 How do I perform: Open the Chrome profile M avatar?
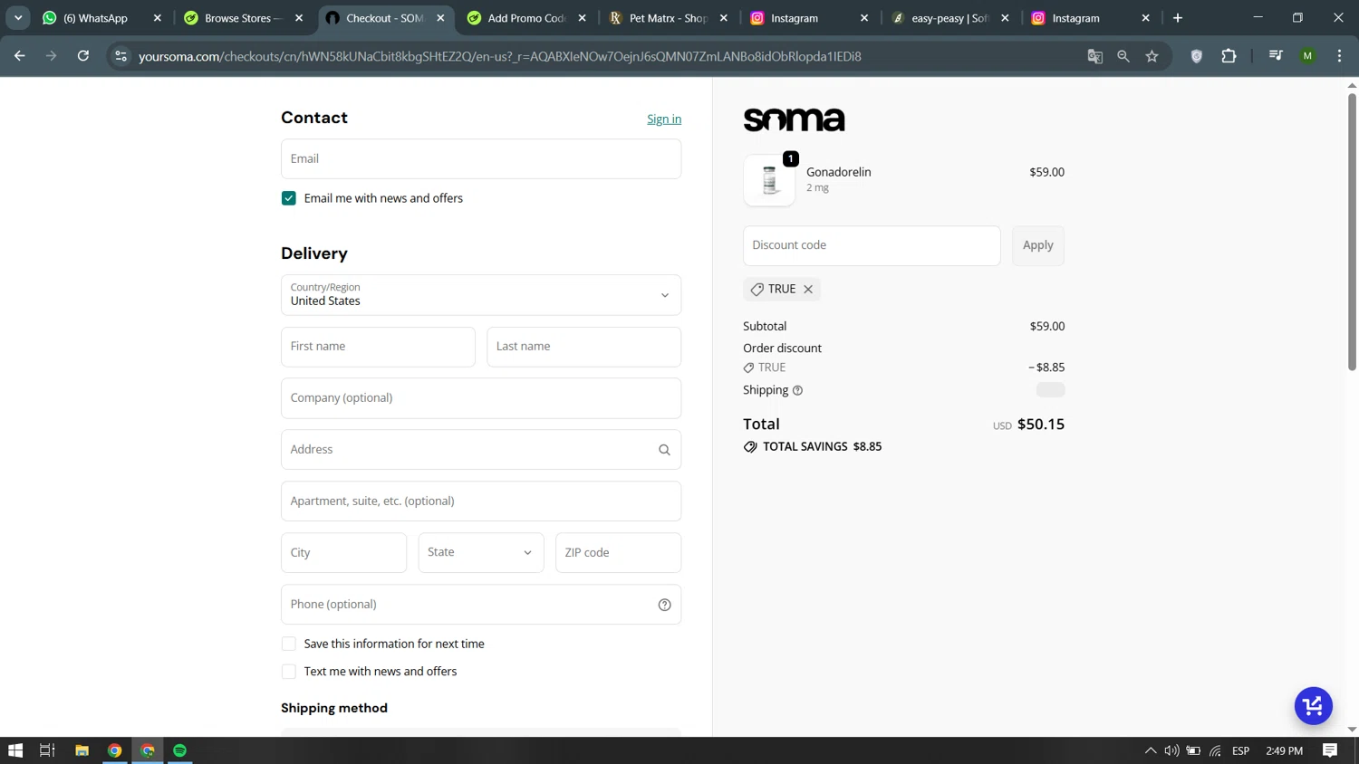click(1307, 56)
